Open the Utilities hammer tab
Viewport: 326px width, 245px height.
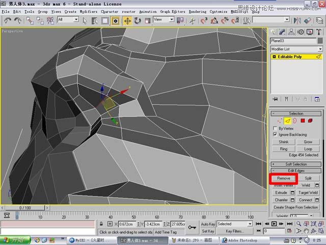pyautogui.click(x=319, y=32)
